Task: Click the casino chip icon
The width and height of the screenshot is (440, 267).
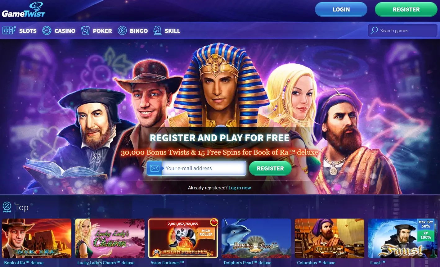Action: pyautogui.click(x=47, y=30)
